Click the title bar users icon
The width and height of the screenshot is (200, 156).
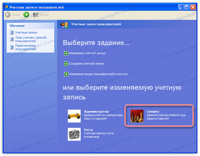(6, 7)
